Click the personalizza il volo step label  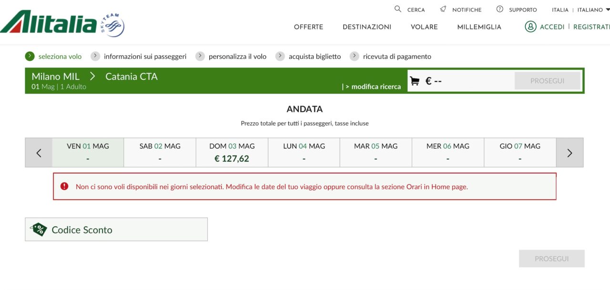[238, 57]
